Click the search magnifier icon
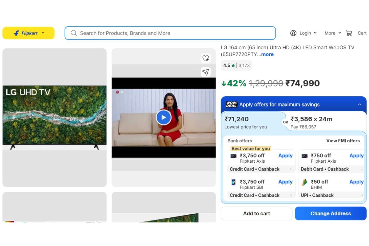The height and width of the screenshot is (246, 369). click(x=74, y=33)
